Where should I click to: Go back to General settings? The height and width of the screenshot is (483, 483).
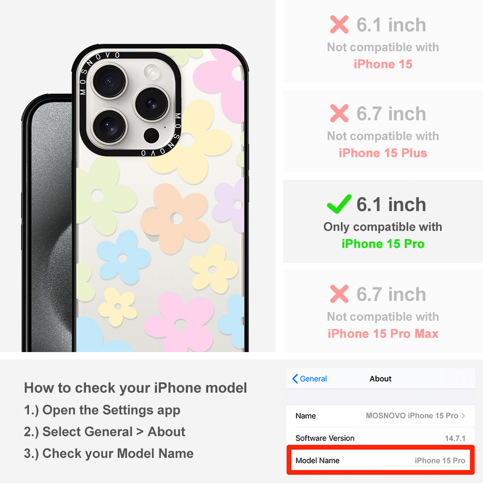pos(309,379)
